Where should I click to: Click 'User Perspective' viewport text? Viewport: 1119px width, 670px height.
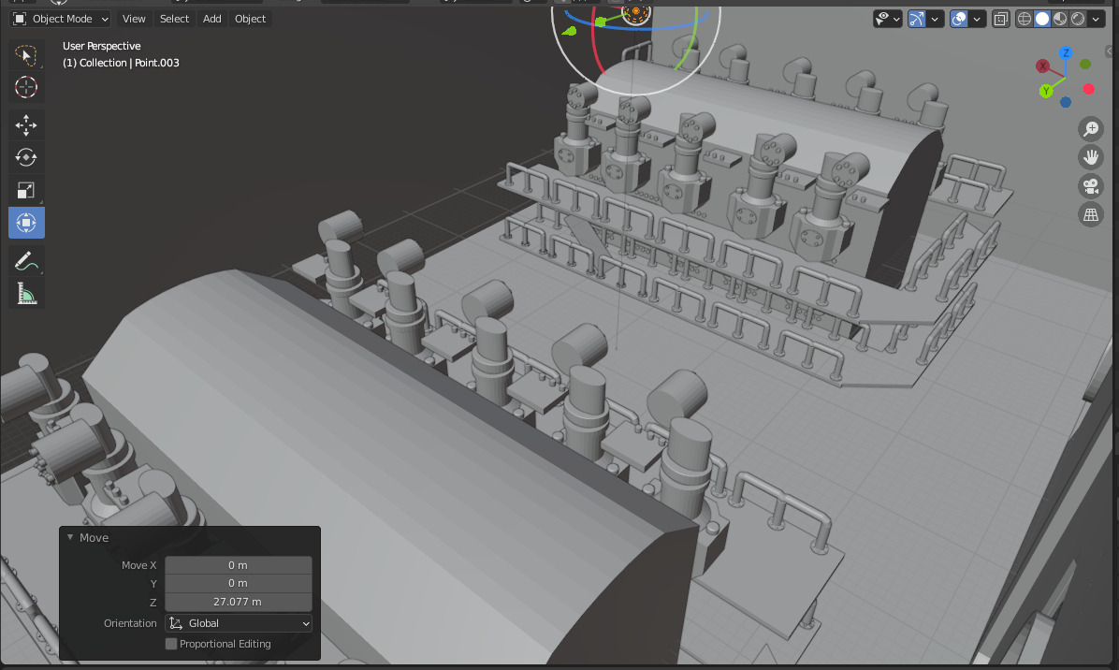(101, 46)
